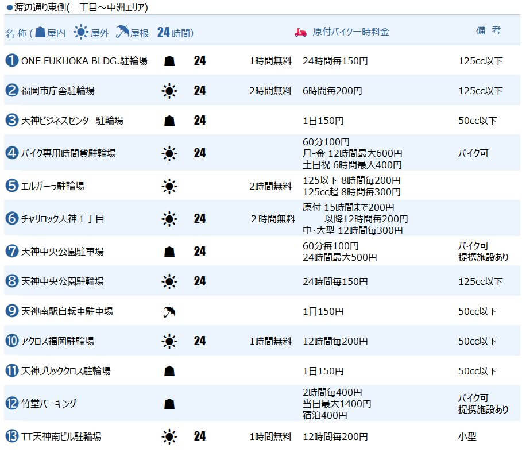
Task: Click the 24時間 legend label in header
Action: [175, 32]
